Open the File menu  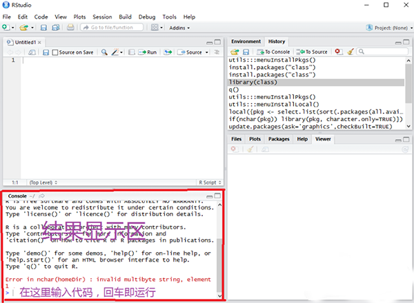pyautogui.click(x=7, y=17)
